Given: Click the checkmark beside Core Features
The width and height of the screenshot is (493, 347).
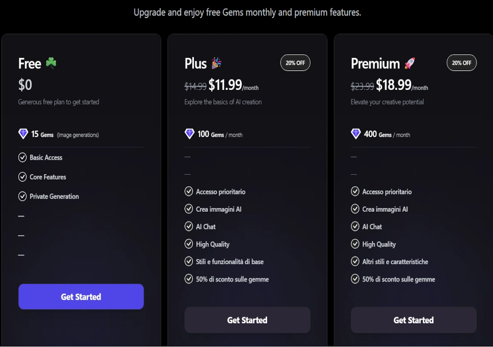Looking at the screenshot, I should click(22, 177).
